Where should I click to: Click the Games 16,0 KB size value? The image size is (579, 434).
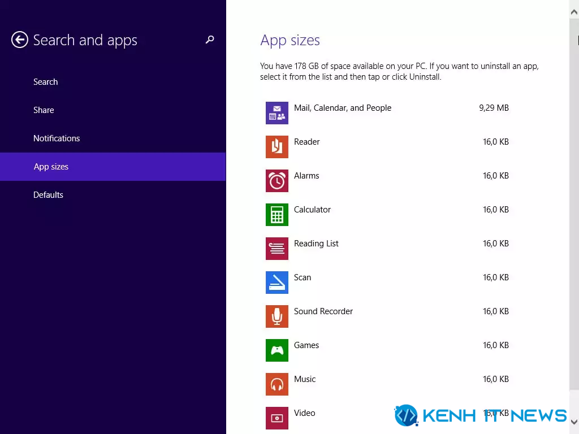pos(496,345)
